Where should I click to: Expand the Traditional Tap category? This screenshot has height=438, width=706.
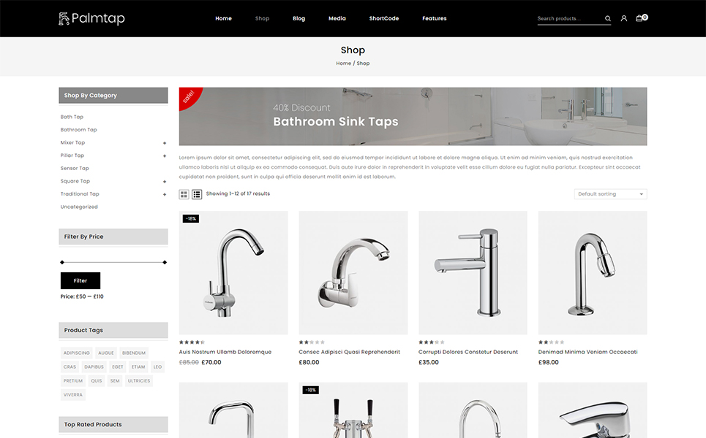point(165,194)
